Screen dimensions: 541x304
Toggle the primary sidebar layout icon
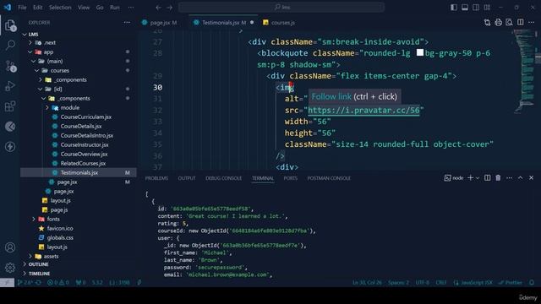coord(454,8)
